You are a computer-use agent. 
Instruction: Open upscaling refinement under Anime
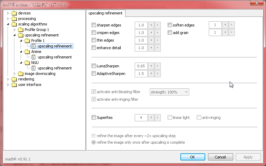click(x=55, y=57)
